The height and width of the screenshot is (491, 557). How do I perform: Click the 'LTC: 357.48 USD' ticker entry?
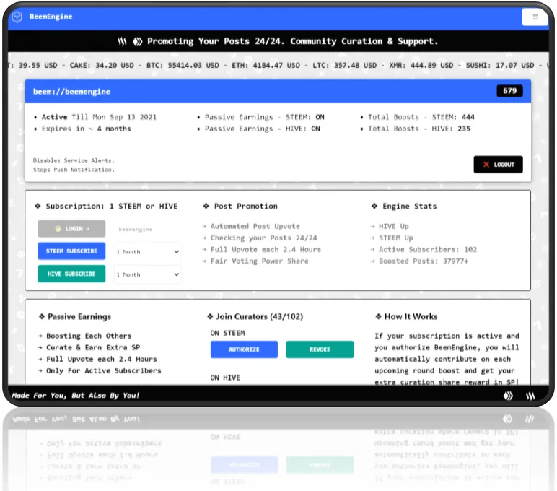tap(345, 66)
